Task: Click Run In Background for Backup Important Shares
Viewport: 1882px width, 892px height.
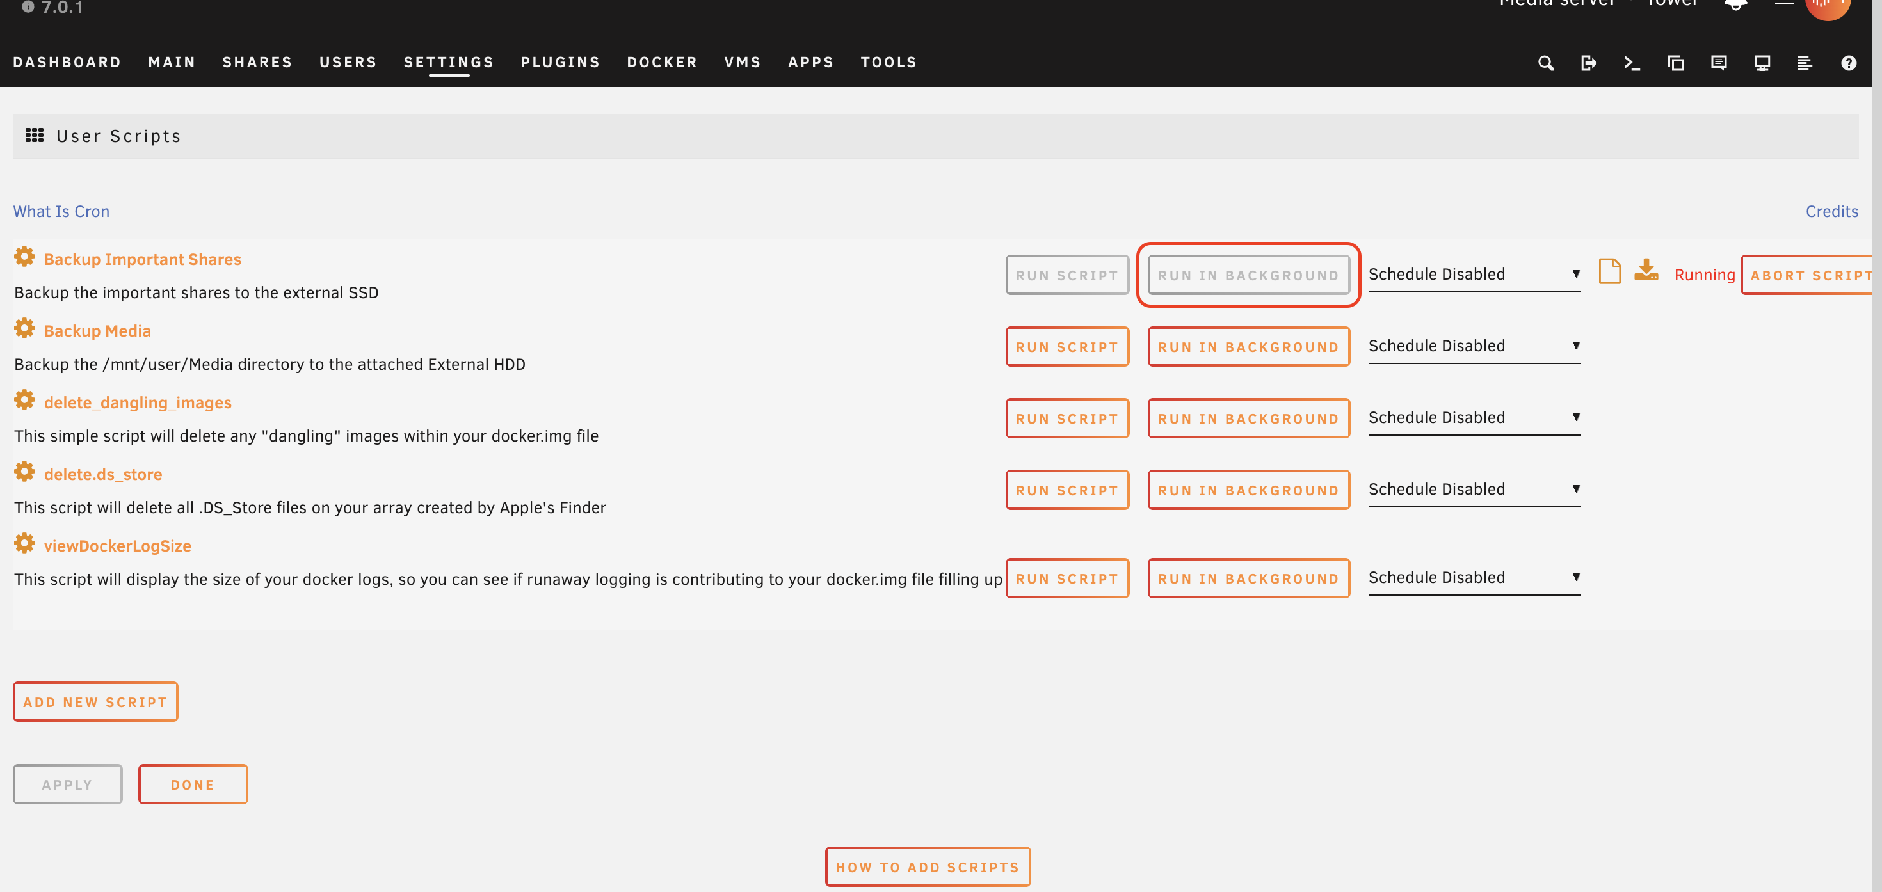Action: (x=1248, y=275)
